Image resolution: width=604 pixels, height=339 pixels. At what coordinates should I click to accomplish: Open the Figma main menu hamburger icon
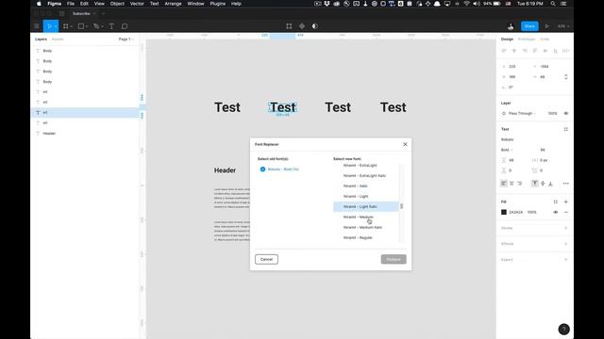(37, 26)
